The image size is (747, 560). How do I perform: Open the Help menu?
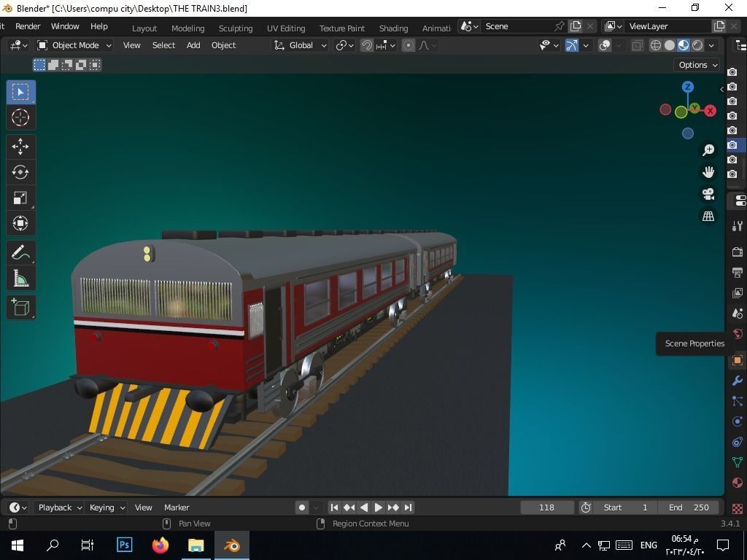pyautogui.click(x=99, y=26)
